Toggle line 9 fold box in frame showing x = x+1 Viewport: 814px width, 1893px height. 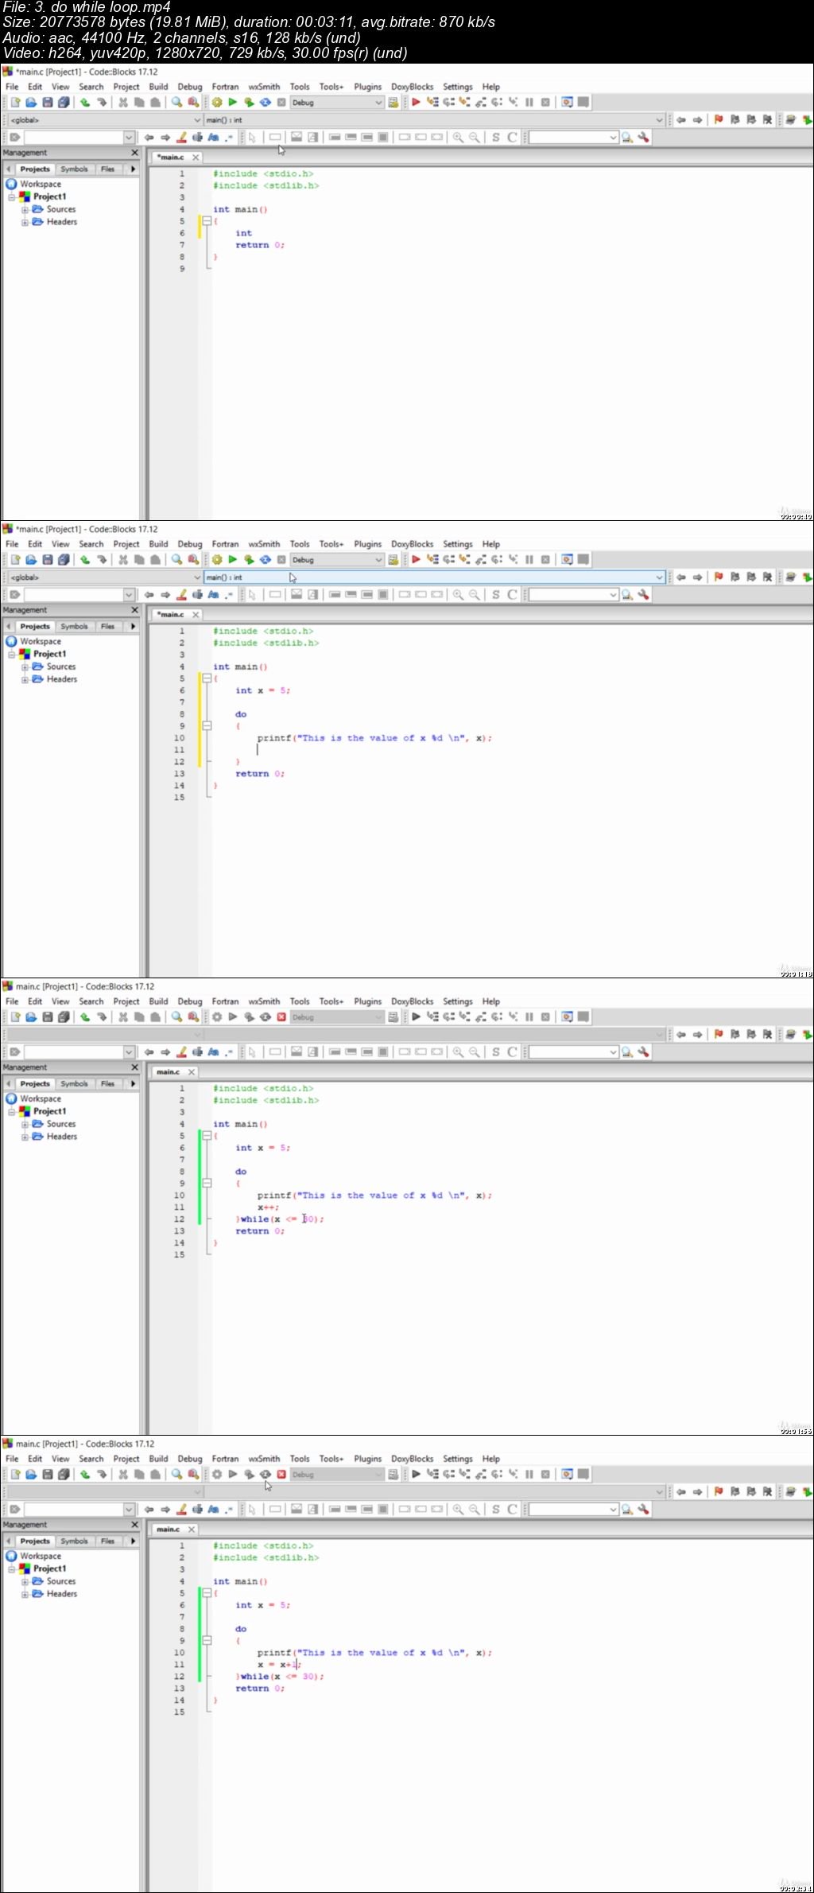tap(207, 1641)
